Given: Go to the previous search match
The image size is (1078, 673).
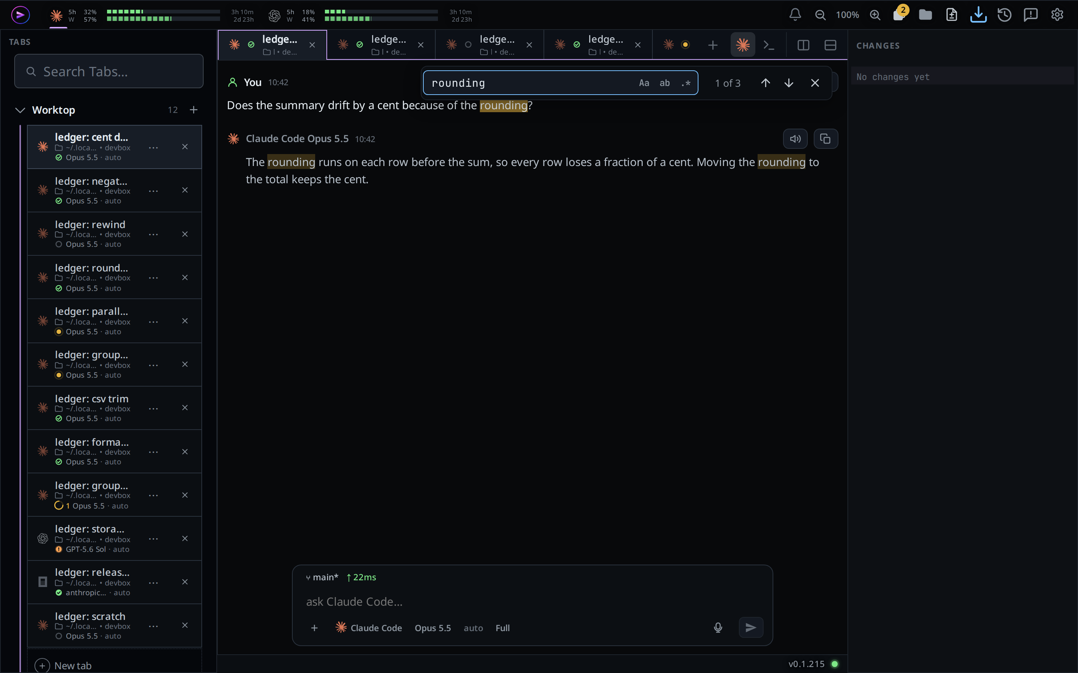Looking at the screenshot, I should click(765, 83).
